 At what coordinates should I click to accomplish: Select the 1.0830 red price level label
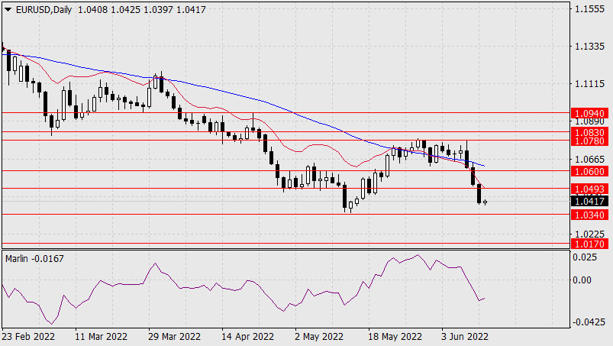click(590, 132)
